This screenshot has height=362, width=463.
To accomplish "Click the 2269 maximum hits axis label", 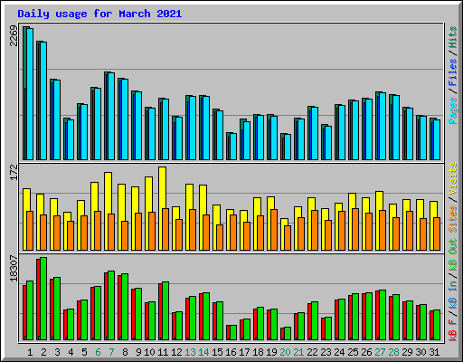I will 14,35.
